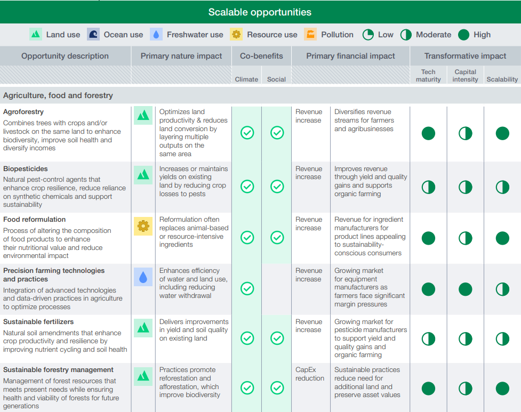Viewport: 521px width, 412px height.
Task: Click the Ocean use wave icon
Action: pos(93,35)
